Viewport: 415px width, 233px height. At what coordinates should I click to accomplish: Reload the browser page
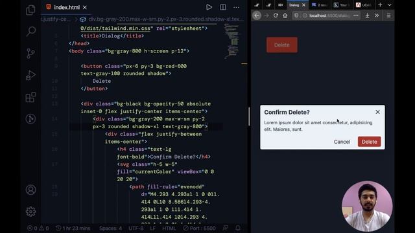click(x=276, y=16)
